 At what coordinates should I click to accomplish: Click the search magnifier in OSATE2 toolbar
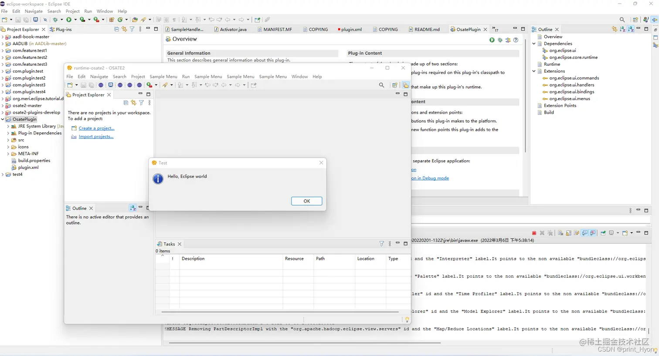point(381,85)
